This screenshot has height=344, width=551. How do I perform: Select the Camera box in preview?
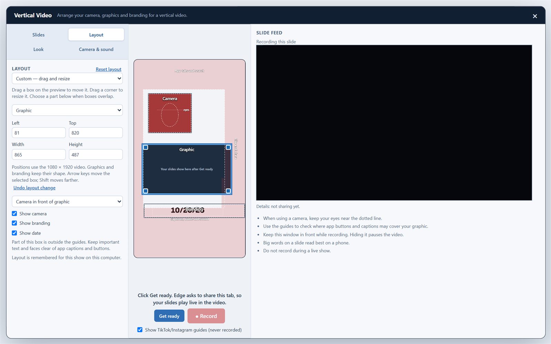(x=170, y=113)
